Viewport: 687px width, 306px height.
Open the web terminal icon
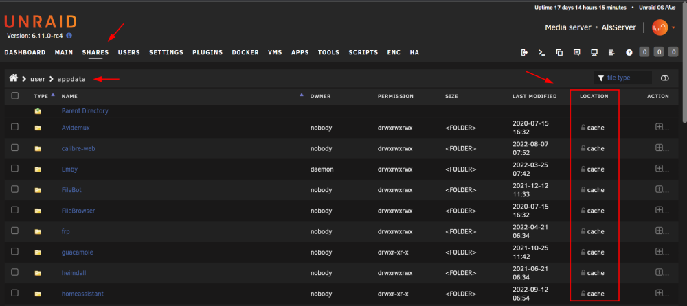[x=541, y=53]
